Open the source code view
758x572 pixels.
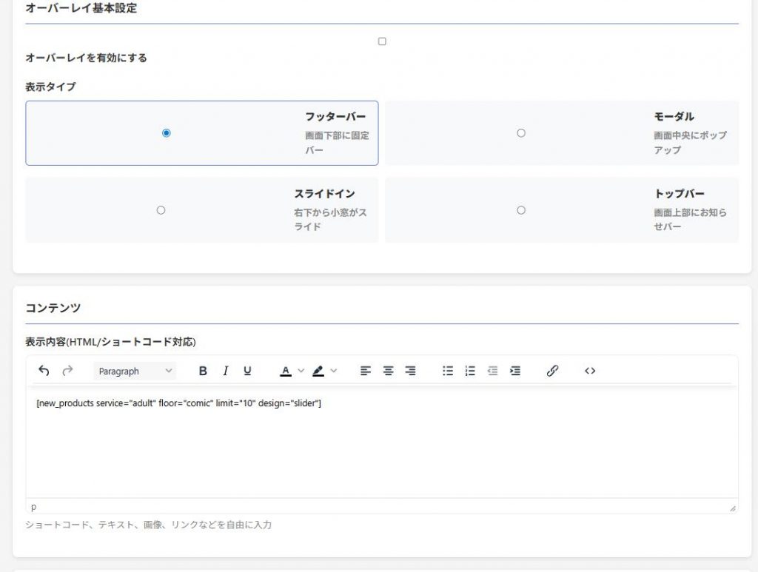point(590,371)
